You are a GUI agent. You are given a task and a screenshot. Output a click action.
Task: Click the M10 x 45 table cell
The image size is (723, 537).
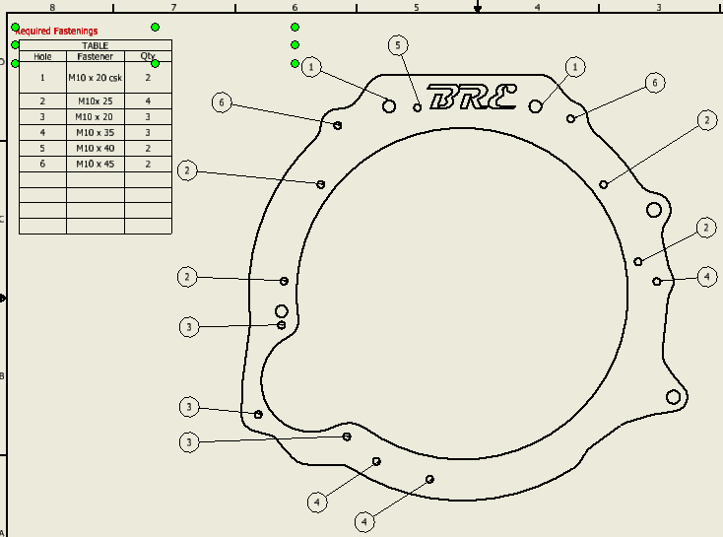[96, 164]
